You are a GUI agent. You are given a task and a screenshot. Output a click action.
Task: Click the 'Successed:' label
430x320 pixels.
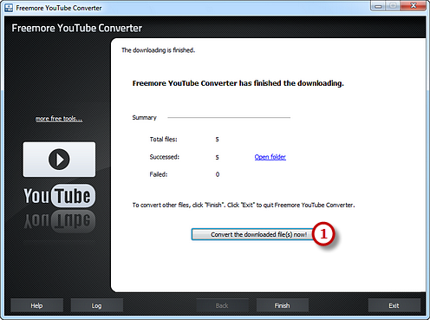pos(165,157)
